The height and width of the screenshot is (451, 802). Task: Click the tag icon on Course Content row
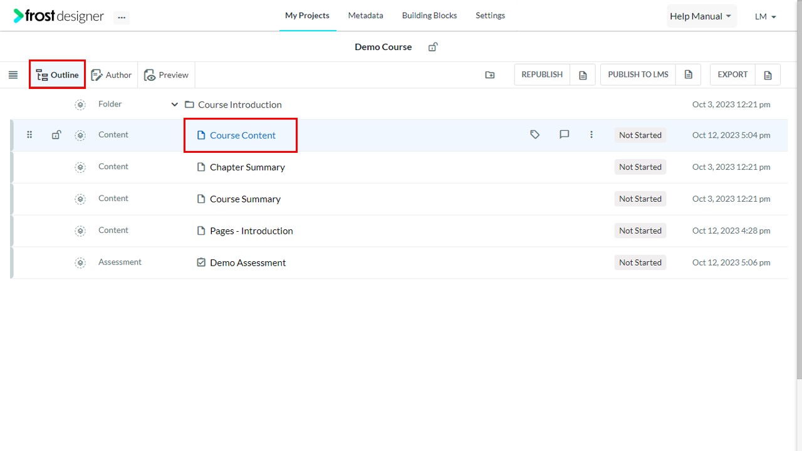pos(534,135)
